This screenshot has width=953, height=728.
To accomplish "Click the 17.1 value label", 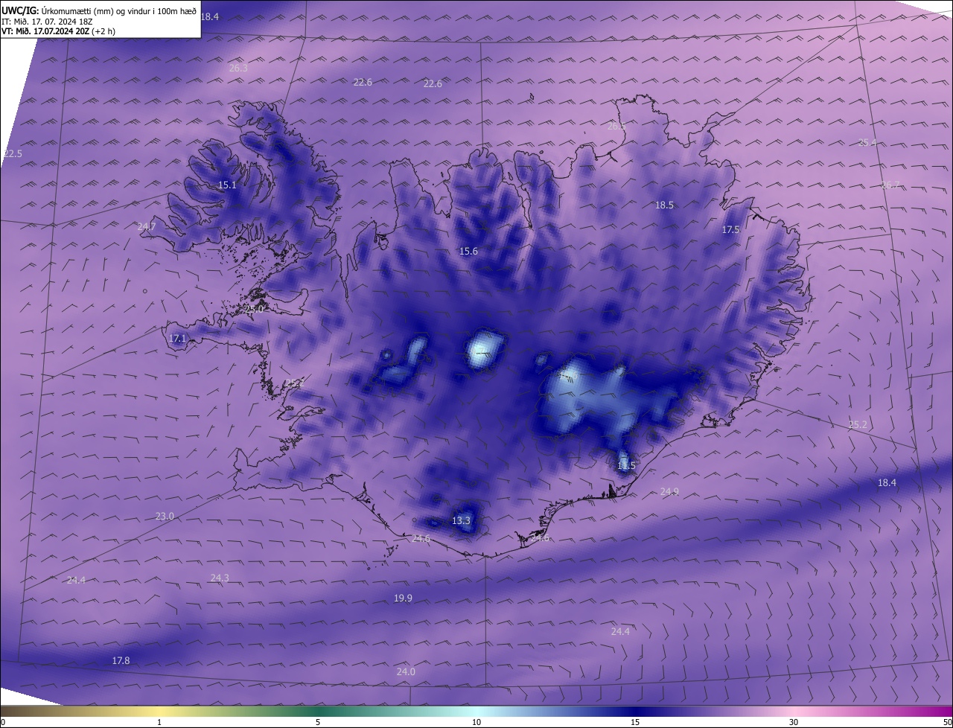I will coord(177,338).
